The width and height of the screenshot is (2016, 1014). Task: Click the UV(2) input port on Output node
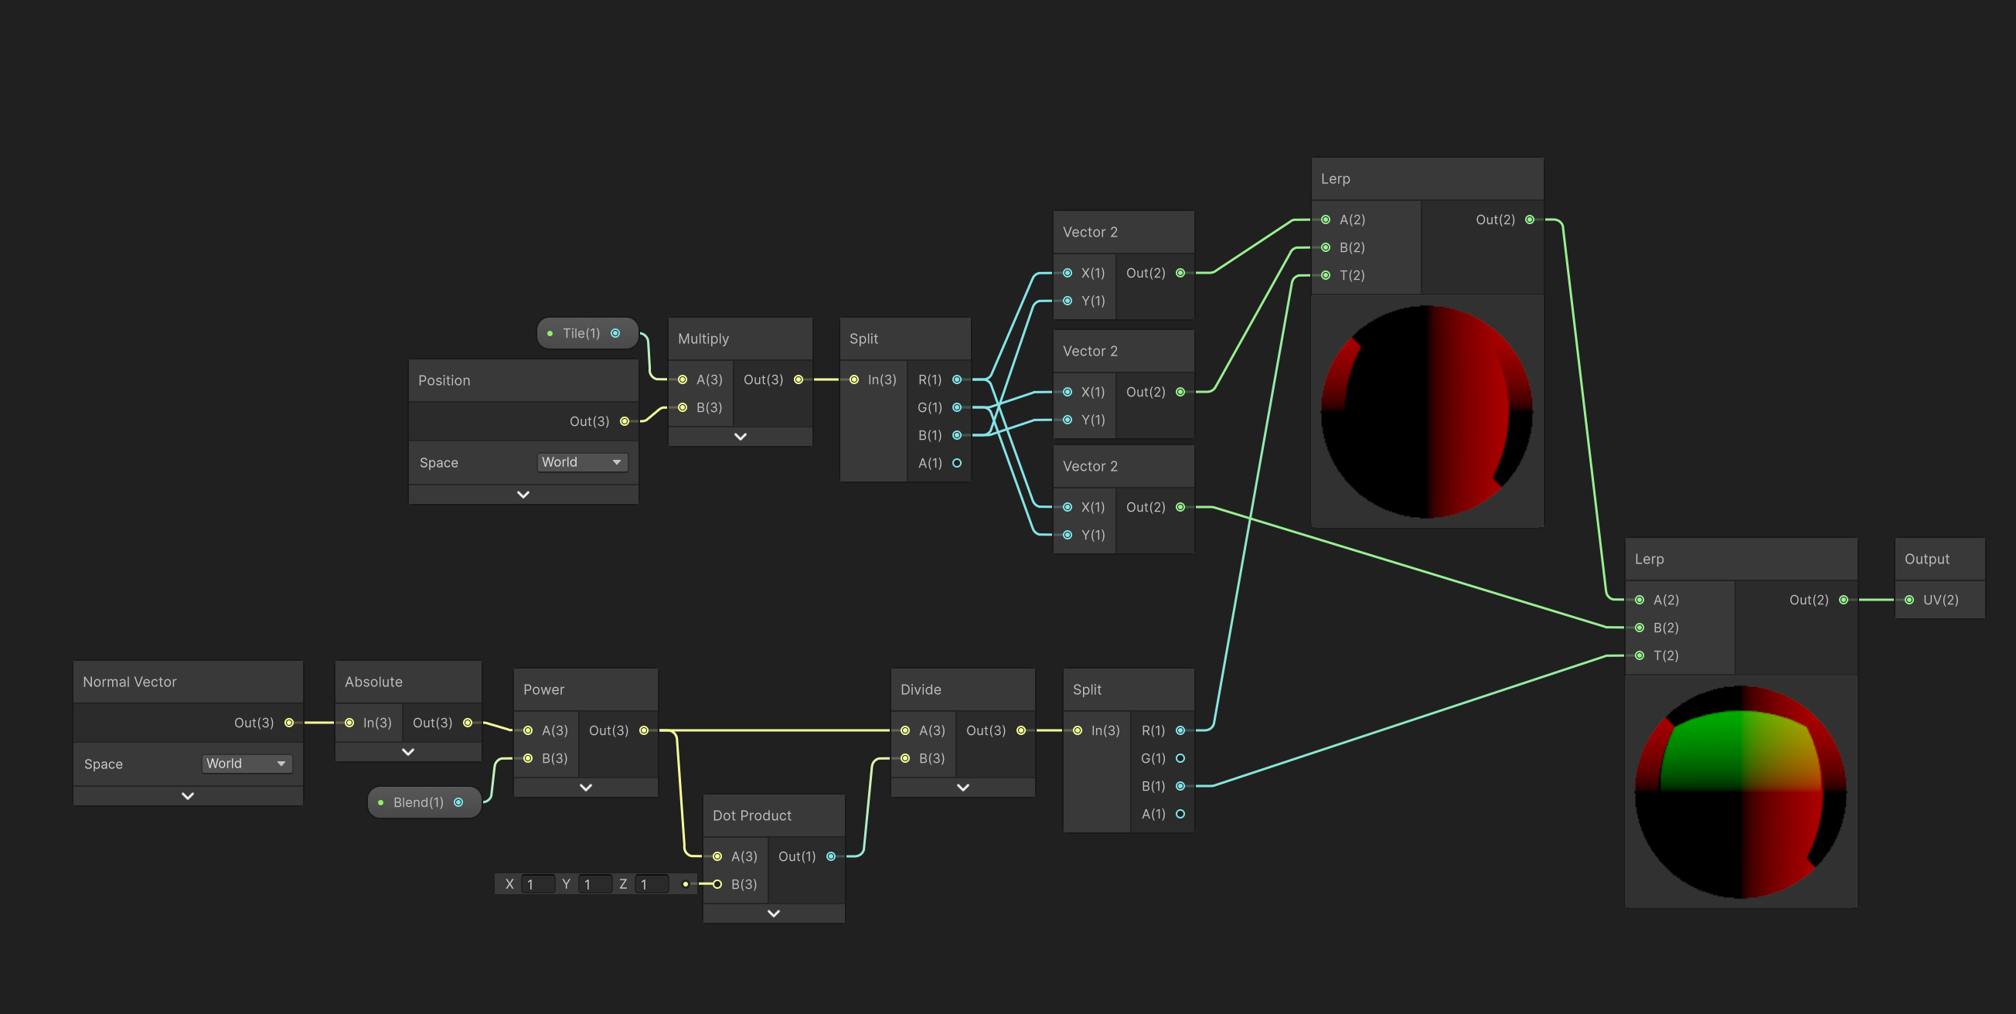tap(1909, 600)
